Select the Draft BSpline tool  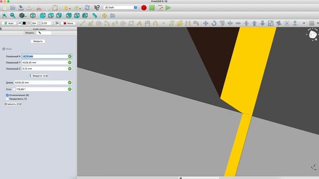[x=171, y=23]
